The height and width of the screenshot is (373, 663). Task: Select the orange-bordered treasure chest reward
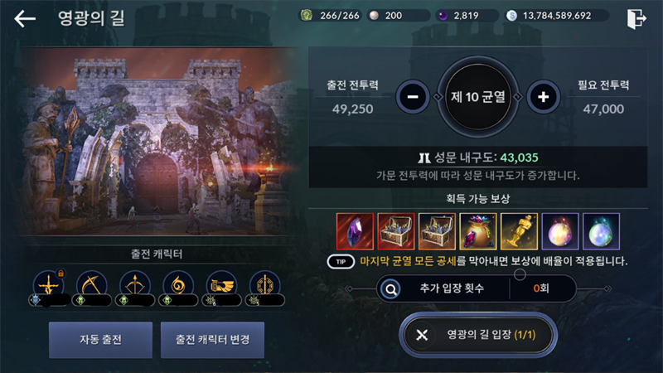point(438,231)
